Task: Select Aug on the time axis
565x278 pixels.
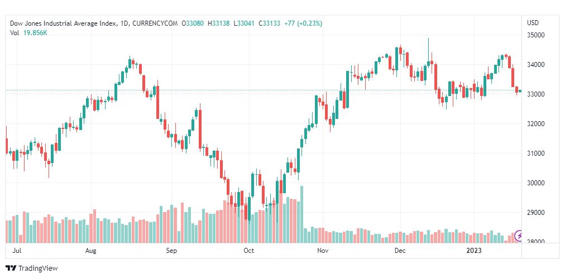Action: (92, 251)
